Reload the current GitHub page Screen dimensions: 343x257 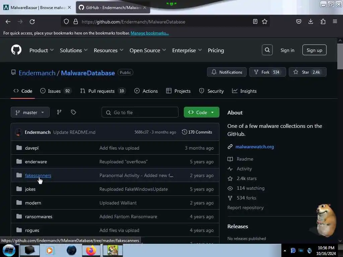(32, 22)
